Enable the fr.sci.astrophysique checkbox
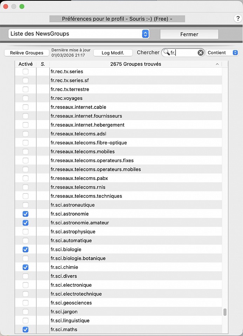The height and width of the screenshot is (336, 243). coord(25,232)
